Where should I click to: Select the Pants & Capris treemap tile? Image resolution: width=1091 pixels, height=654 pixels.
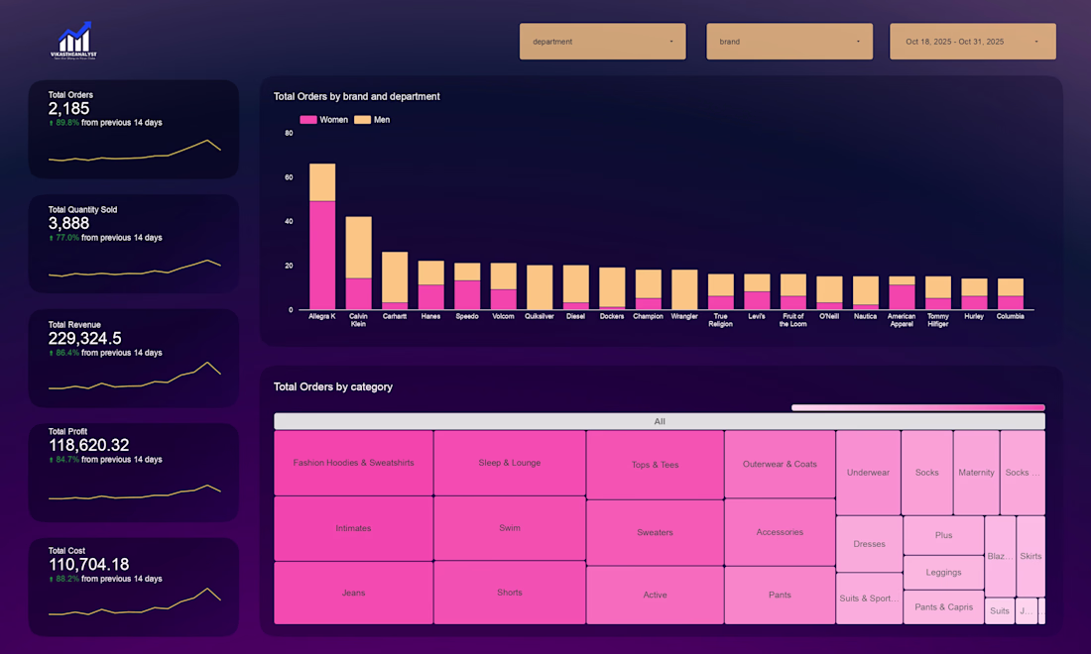pyautogui.click(x=943, y=606)
